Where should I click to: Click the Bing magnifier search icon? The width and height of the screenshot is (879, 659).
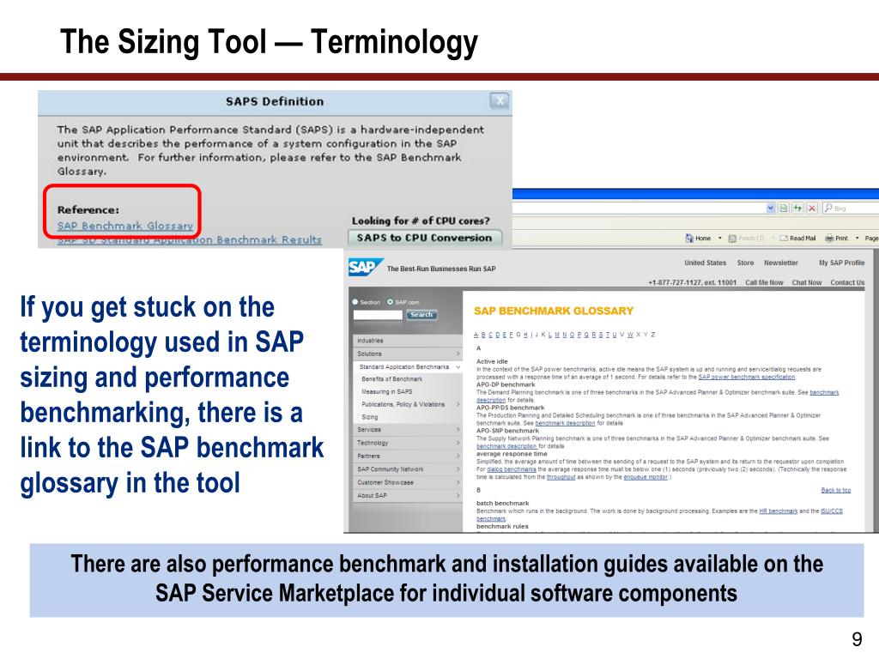pyautogui.click(x=828, y=208)
